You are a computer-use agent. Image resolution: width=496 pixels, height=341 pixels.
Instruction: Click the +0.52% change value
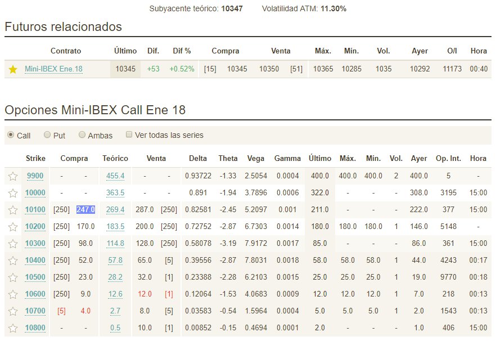click(182, 69)
